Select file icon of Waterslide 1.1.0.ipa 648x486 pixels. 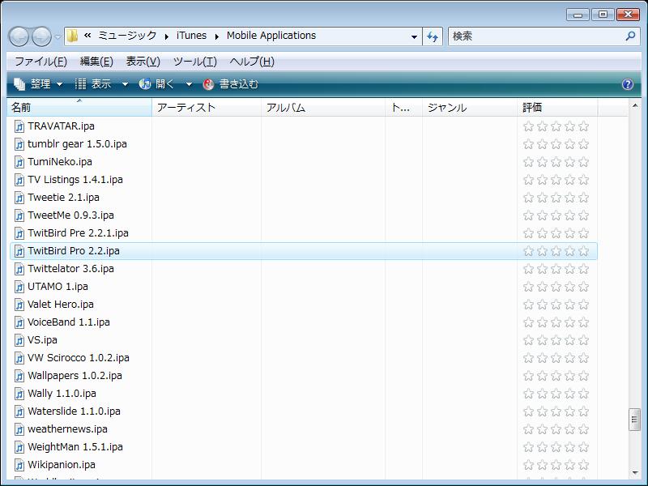(x=19, y=411)
